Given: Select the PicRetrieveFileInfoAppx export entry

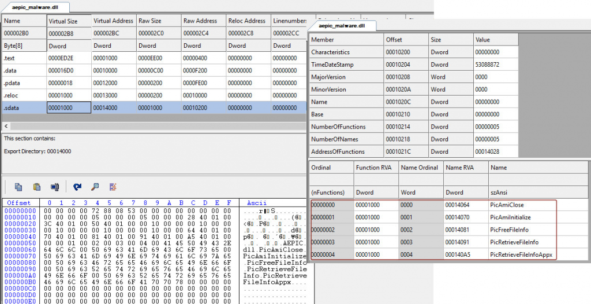Looking at the screenshot, I should pos(519,254).
